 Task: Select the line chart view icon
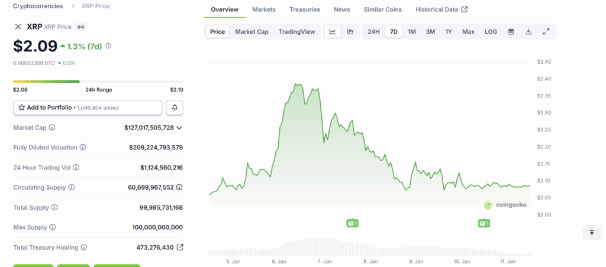click(x=333, y=32)
